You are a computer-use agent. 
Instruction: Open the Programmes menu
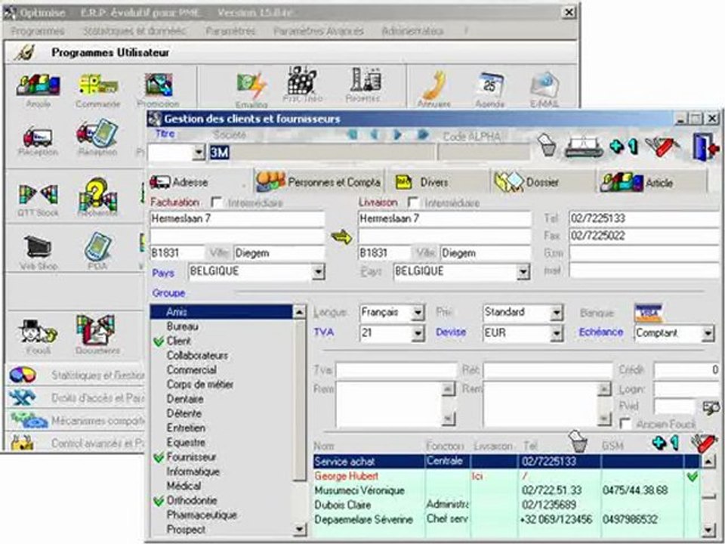[38, 31]
